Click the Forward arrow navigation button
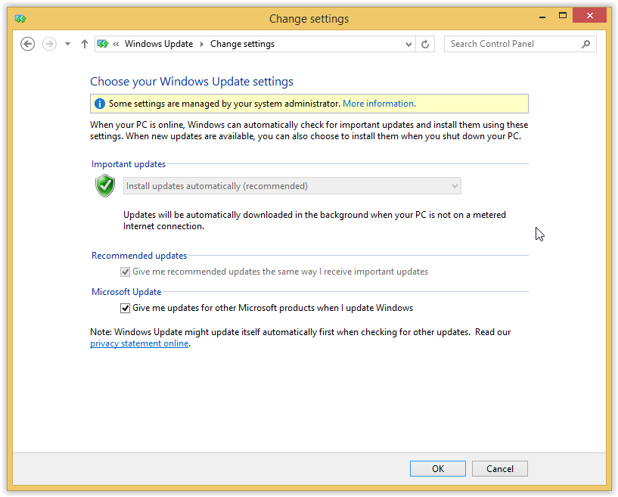Image resolution: width=618 pixels, height=497 pixels. [49, 44]
